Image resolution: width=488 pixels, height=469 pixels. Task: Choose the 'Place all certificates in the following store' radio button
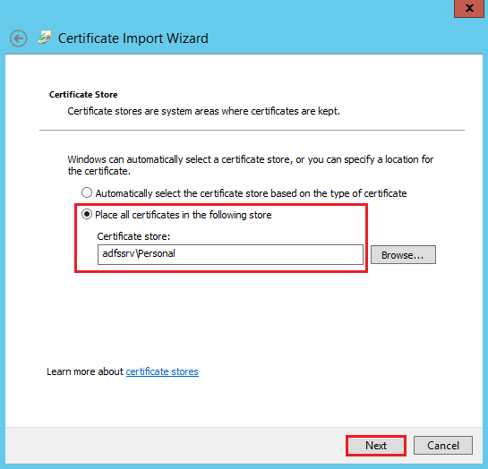click(87, 214)
